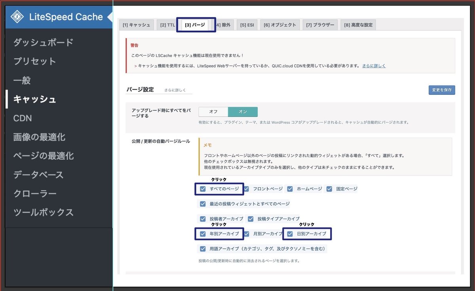Click the メモ heading text
Image resolution: width=475 pixels, height=291 pixels.
pyautogui.click(x=207, y=145)
